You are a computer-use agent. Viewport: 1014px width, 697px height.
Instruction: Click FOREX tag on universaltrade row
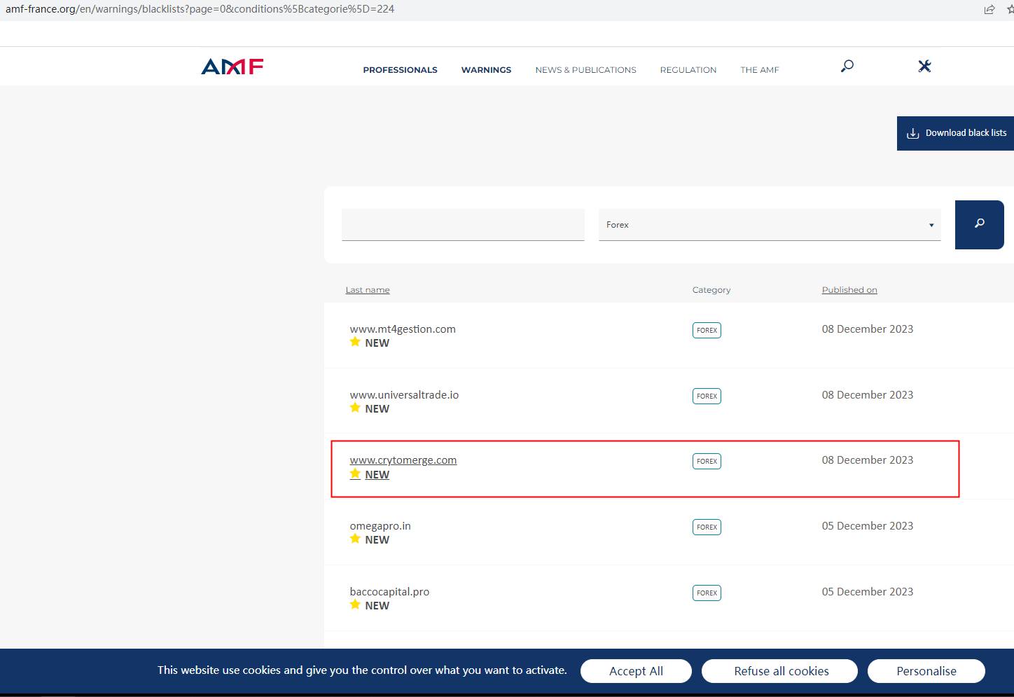click(707, 396)
